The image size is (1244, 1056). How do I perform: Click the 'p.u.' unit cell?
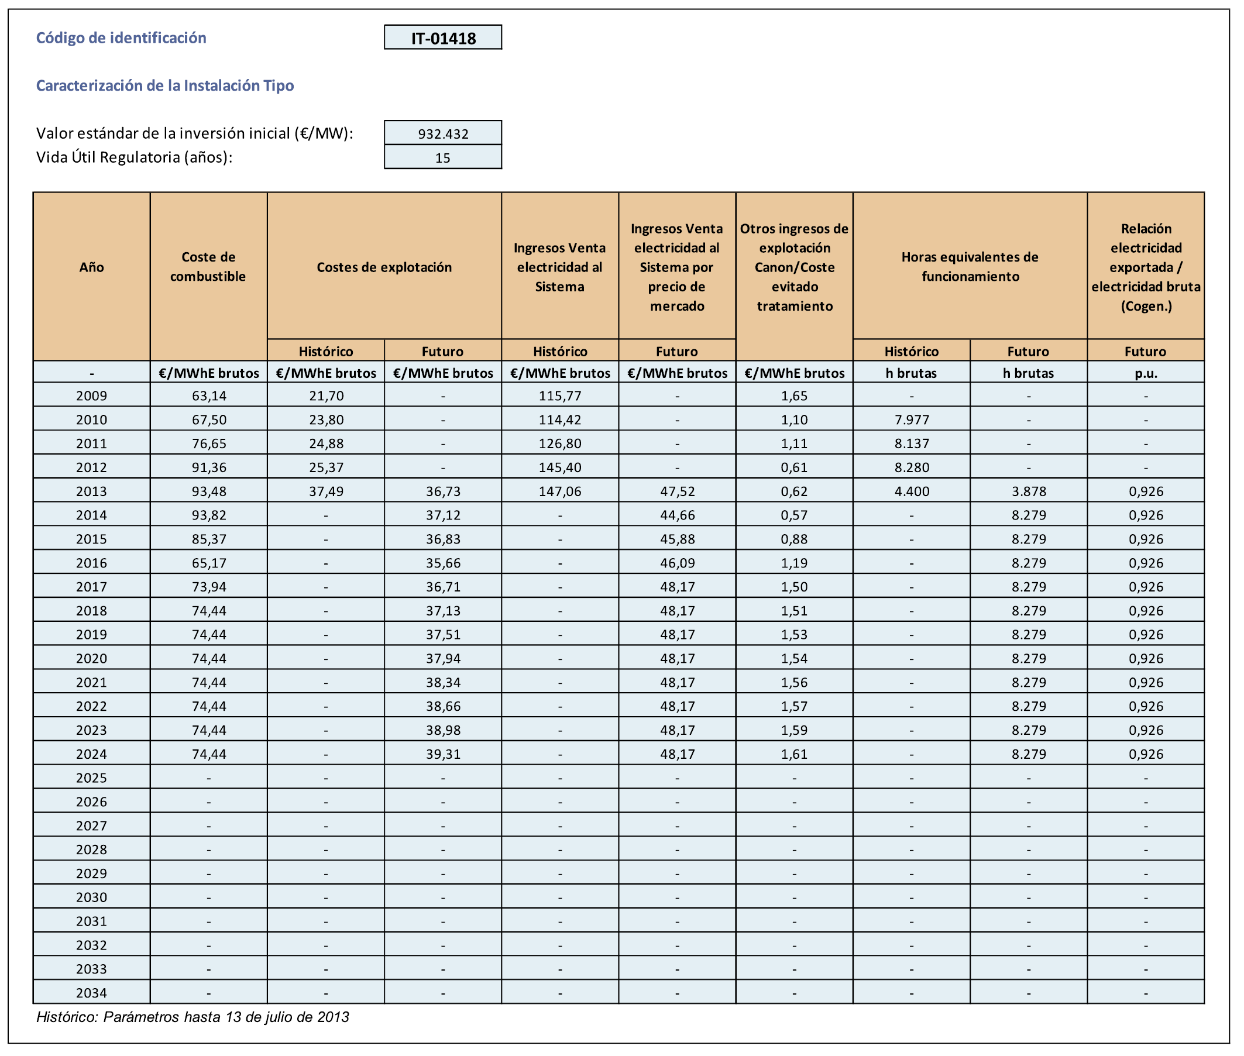pos(1145,373)
